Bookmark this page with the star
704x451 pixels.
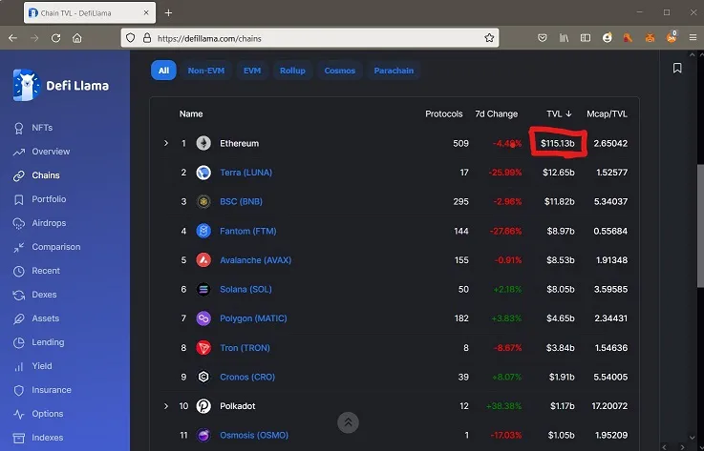pos(489,38)
